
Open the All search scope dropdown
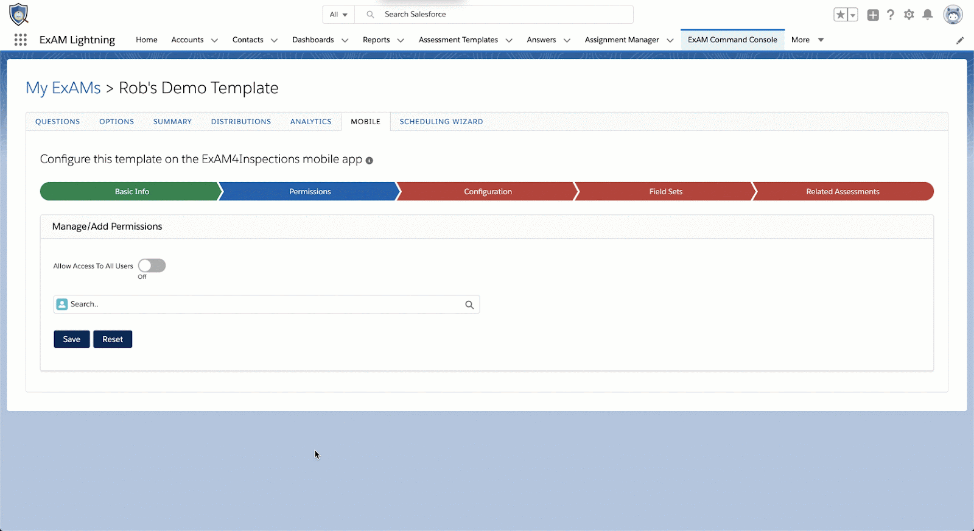[x=338, y=14]
